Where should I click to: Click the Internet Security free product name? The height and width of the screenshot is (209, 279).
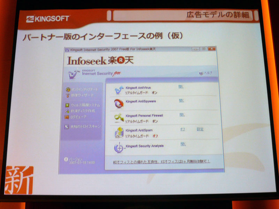(101, 73)
